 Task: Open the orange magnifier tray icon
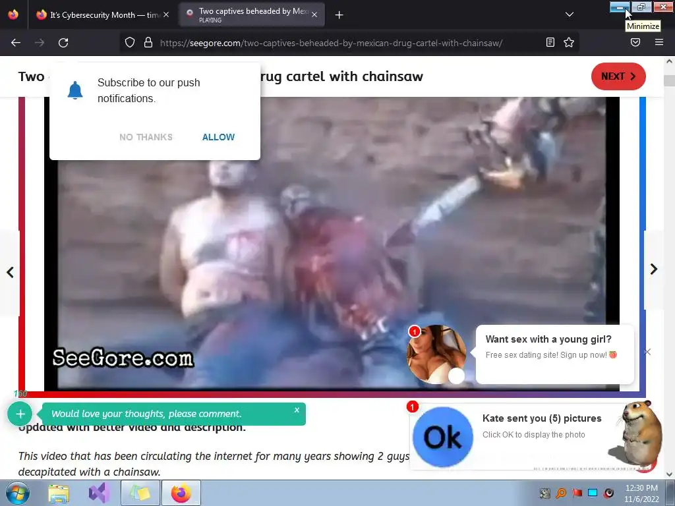point(561,493)
